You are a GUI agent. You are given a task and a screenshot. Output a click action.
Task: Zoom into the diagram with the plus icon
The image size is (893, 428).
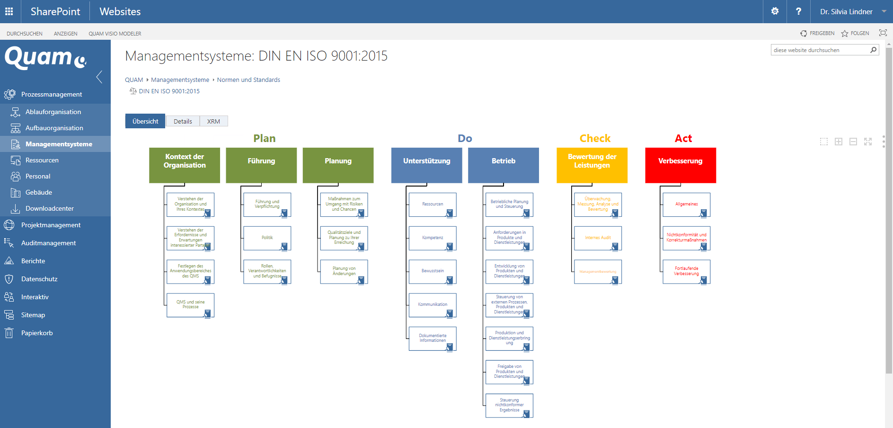point(839,141)
